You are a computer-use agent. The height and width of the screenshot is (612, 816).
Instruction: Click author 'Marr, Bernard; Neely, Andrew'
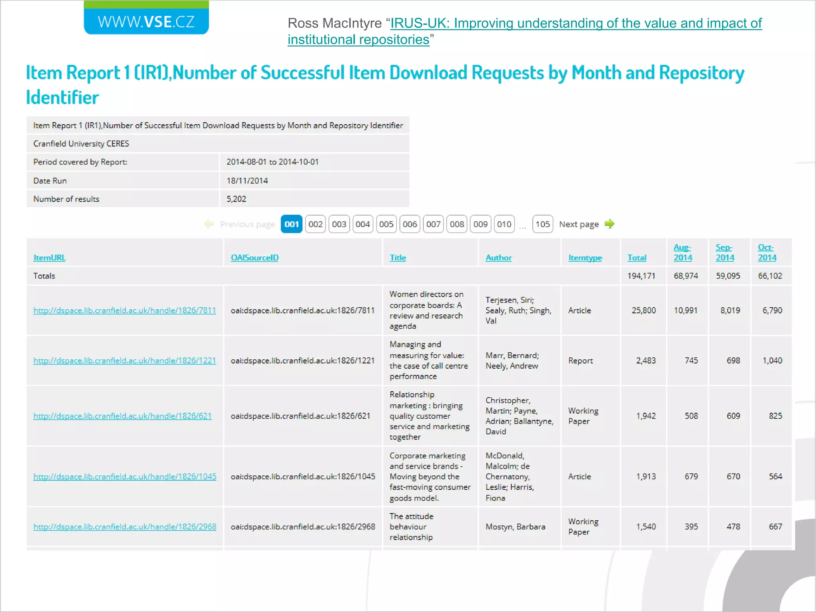pyautogui.click(x=512, y=361)
